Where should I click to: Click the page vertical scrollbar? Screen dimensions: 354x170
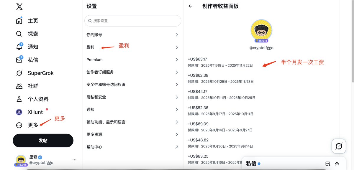(352, 41)
